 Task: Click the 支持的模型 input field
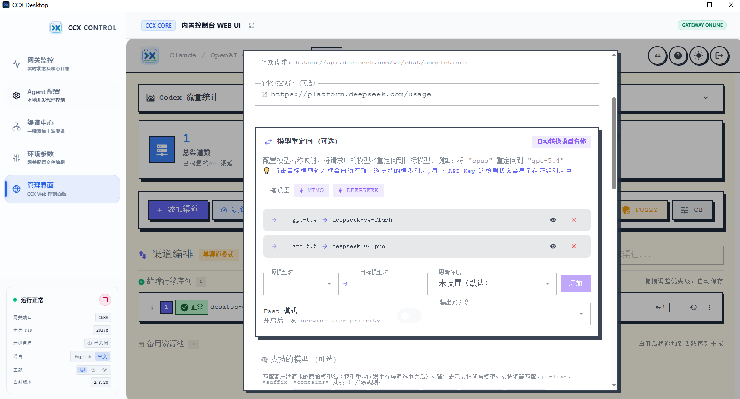[427, 360]
